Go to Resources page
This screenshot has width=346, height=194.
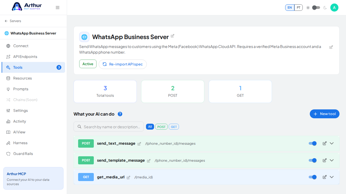[x=33, y=78]
